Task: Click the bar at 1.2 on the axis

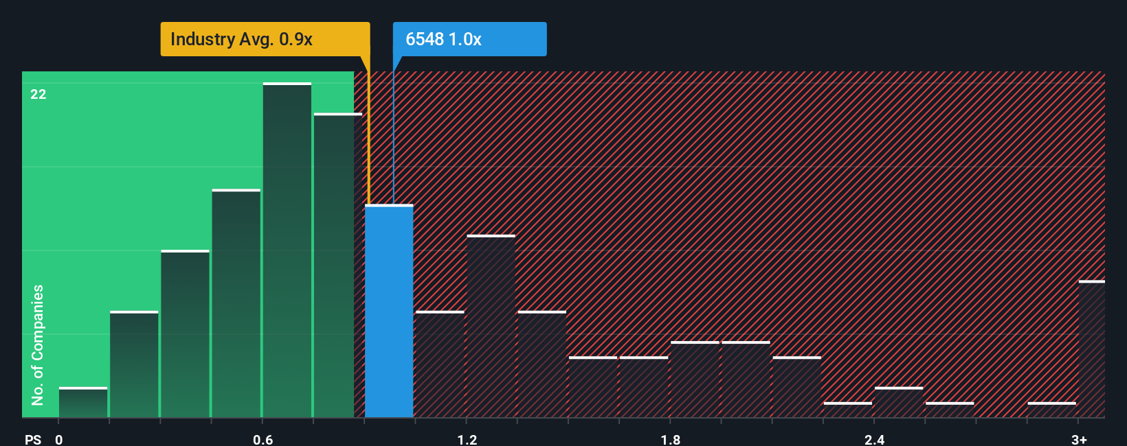Action: tap(491, 326)
